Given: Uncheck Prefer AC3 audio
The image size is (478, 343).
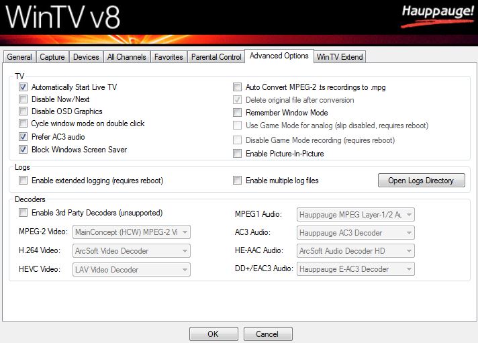Looking at the screenshot, I should 23,136.
